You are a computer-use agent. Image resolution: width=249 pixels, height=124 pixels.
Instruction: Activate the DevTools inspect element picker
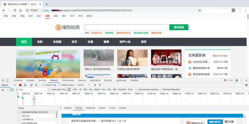tap(3, 80)
